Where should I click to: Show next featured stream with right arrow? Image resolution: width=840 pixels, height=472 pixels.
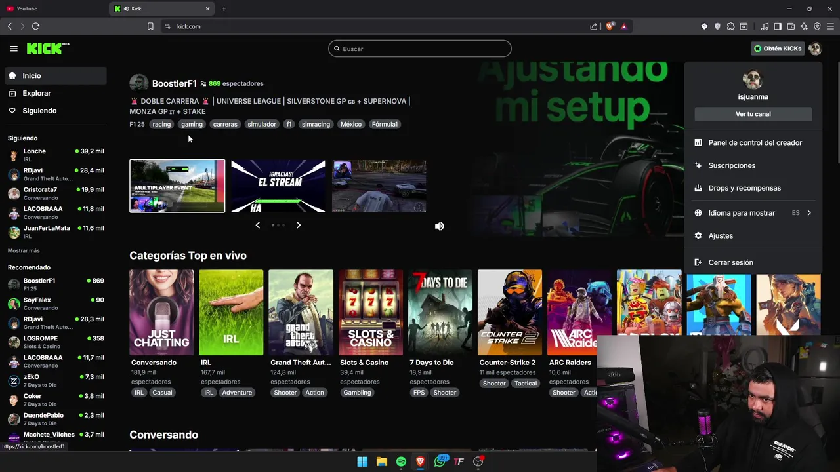click(299, 225)
